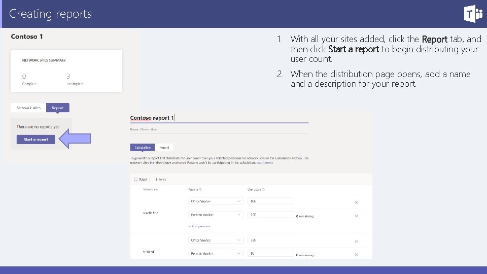Click the Add persona link under Seattle HQ
The height and width of the screenshot is (274, 487).
(199, 226)
